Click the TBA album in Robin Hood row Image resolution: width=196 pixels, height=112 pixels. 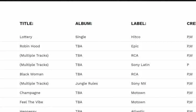click(x=79, y=46)
